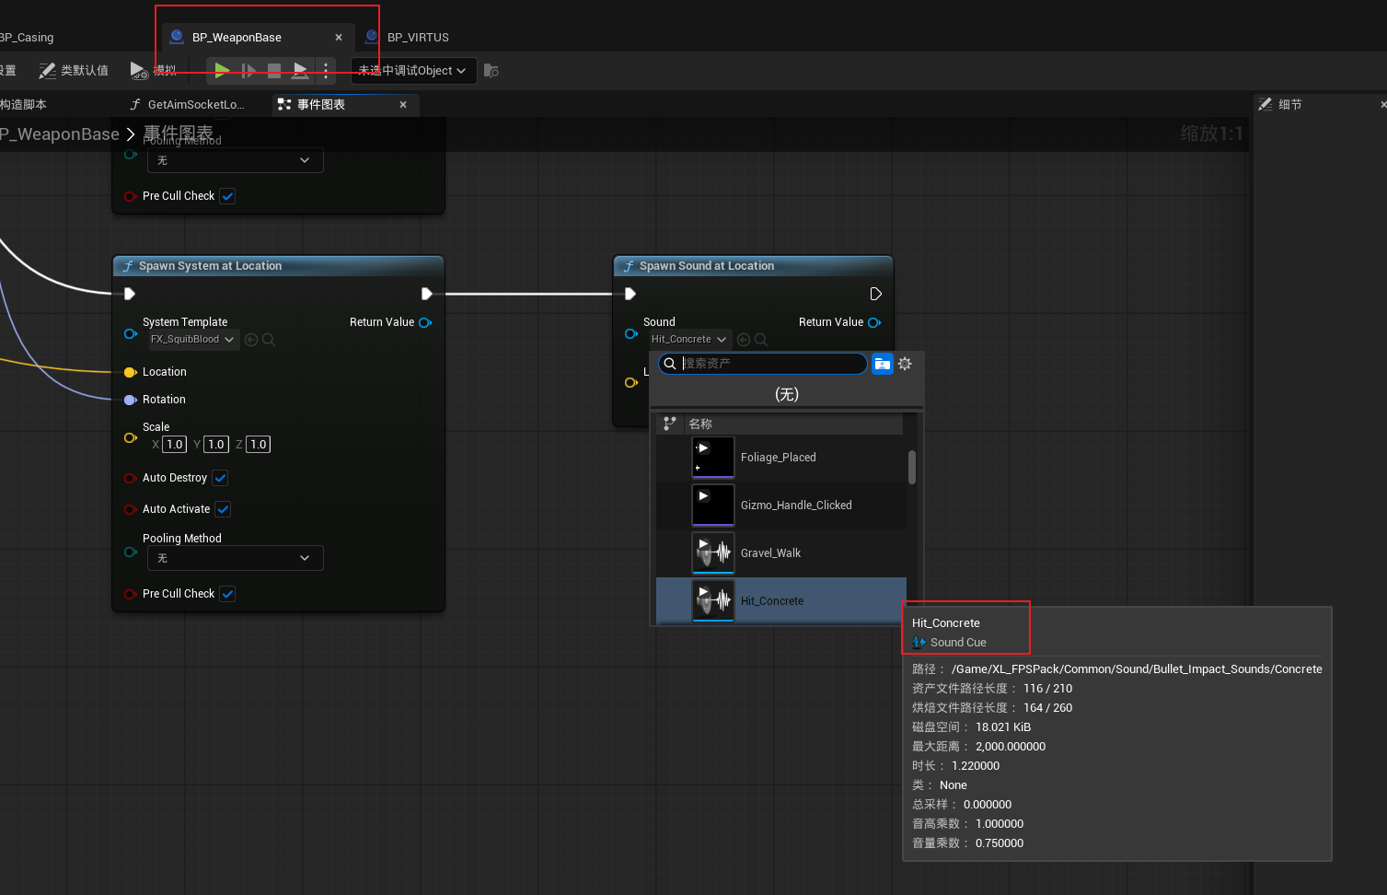Click the output execution pin on Spawn System node
Screen dimensions: 1387x895
[x=427, y=294]
